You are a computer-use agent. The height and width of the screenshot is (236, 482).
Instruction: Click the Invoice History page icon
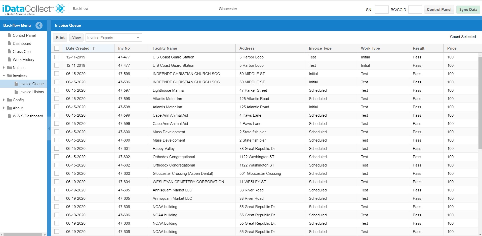click(x=16, y=92)
